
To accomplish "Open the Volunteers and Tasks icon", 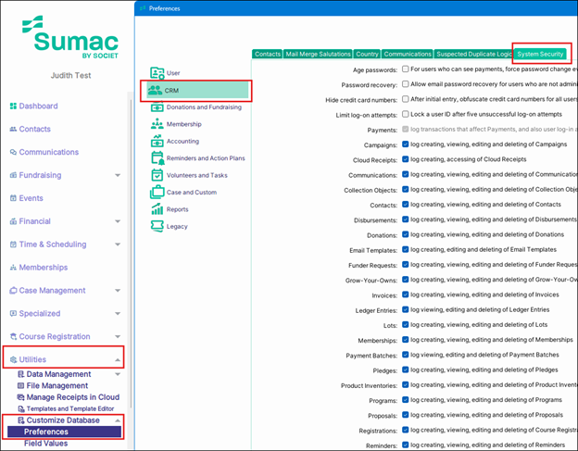I will pos(156,175).
